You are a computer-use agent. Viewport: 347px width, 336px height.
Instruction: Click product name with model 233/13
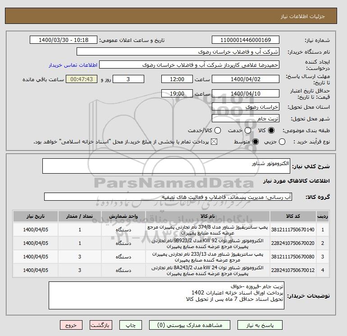coord(208,257)
